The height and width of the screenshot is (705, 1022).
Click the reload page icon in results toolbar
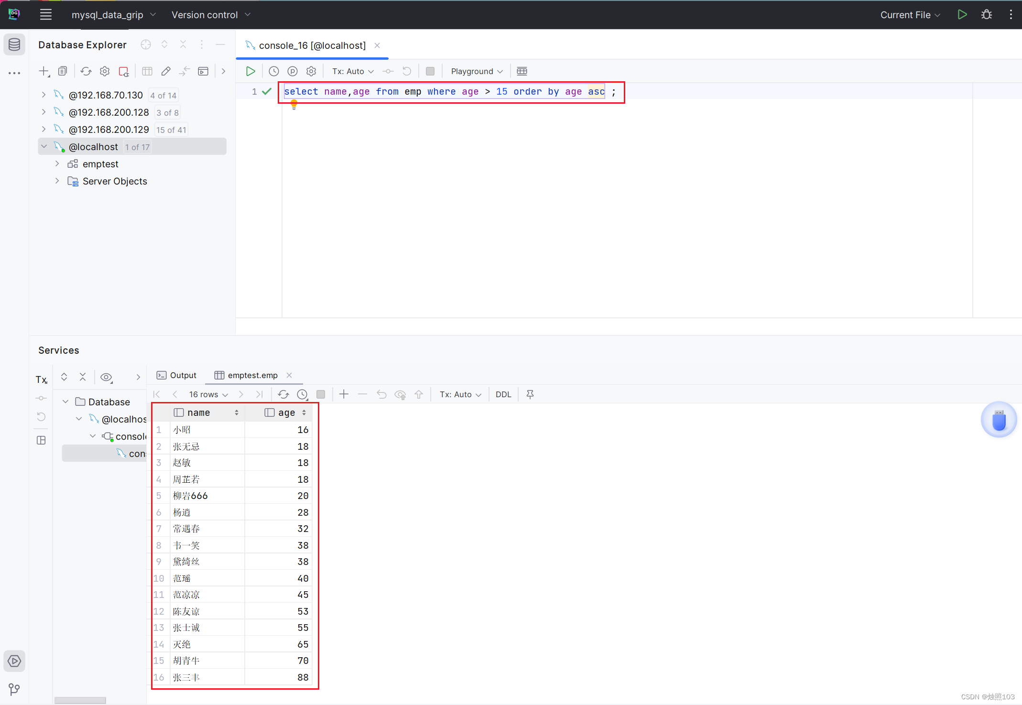[x=283, y=394]
